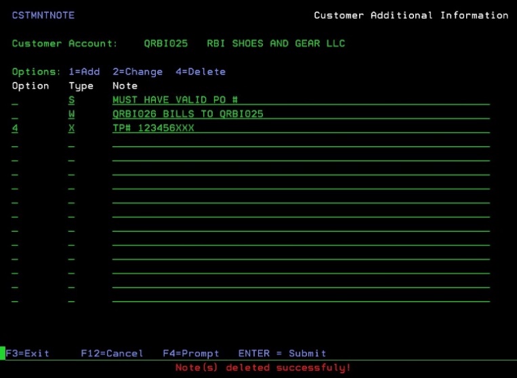Image resolution: width=517 pixels, height=378 pixels.
Task: Select the F4=Prompt key label
Action: coord(190,353)
